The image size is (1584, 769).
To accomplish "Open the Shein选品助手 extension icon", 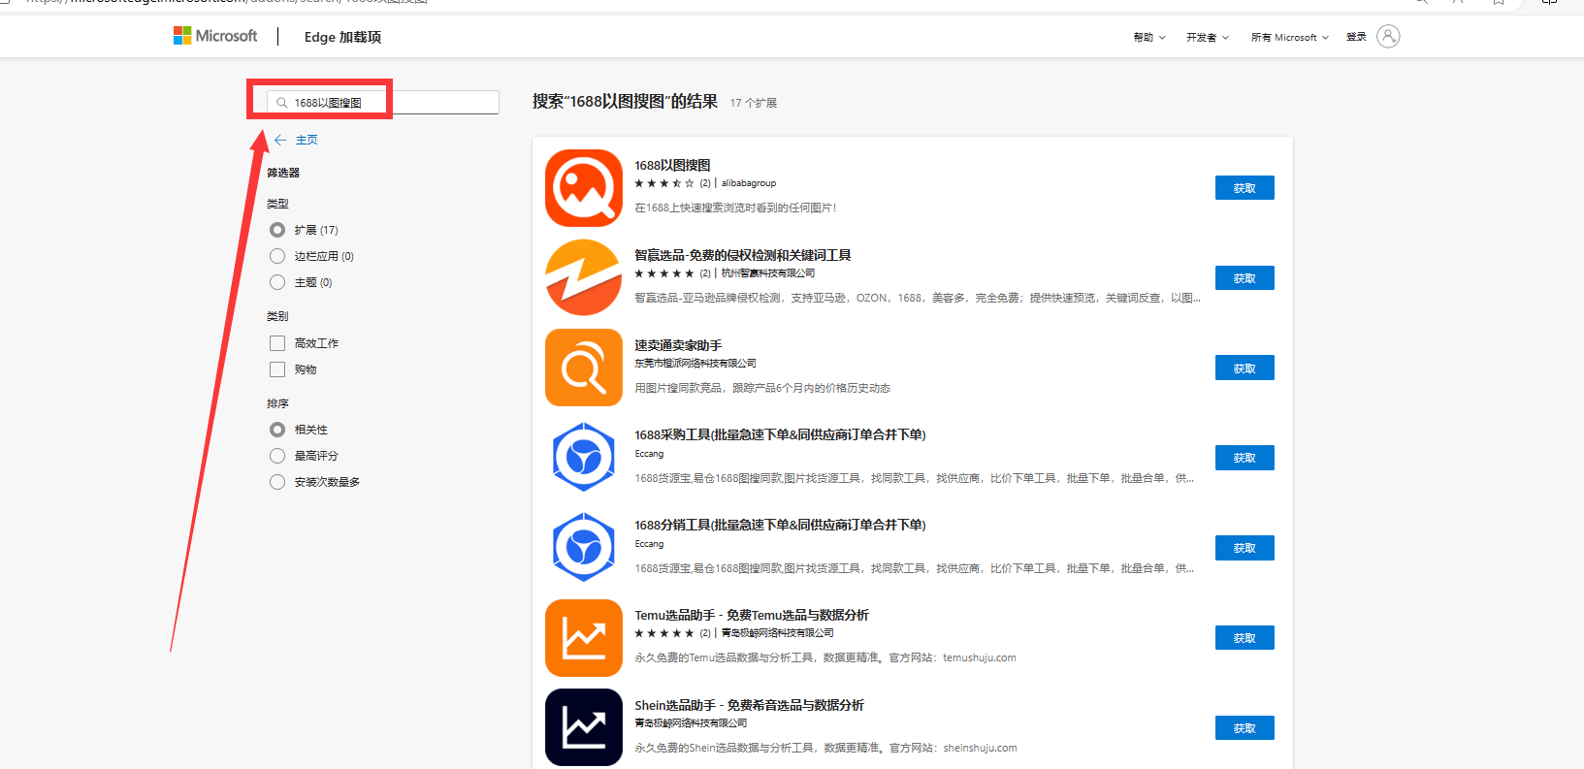I will pos(584,727).
